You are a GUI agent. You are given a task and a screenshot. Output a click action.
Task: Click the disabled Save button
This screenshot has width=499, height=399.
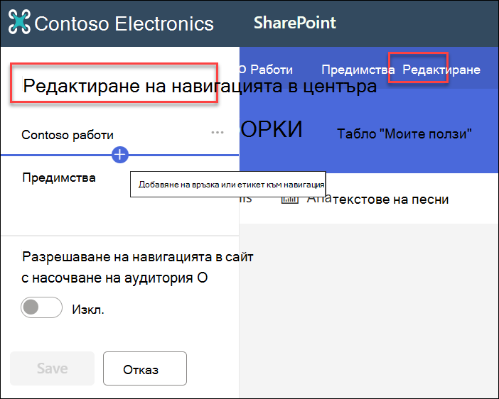[52, 368]
